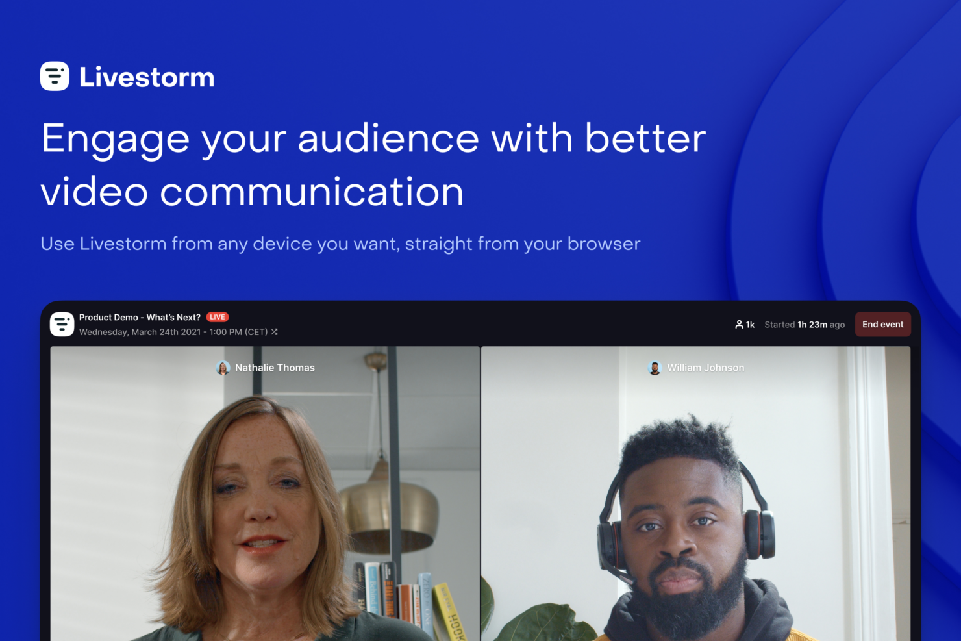Click the timezone switch arrows icon
Image resolution: width=961 pixels, height=641 pixels.
(275, 332)
